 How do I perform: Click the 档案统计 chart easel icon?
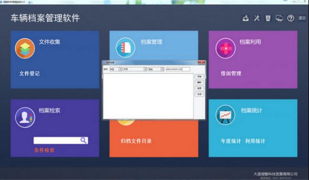click(x=225, y=115)
